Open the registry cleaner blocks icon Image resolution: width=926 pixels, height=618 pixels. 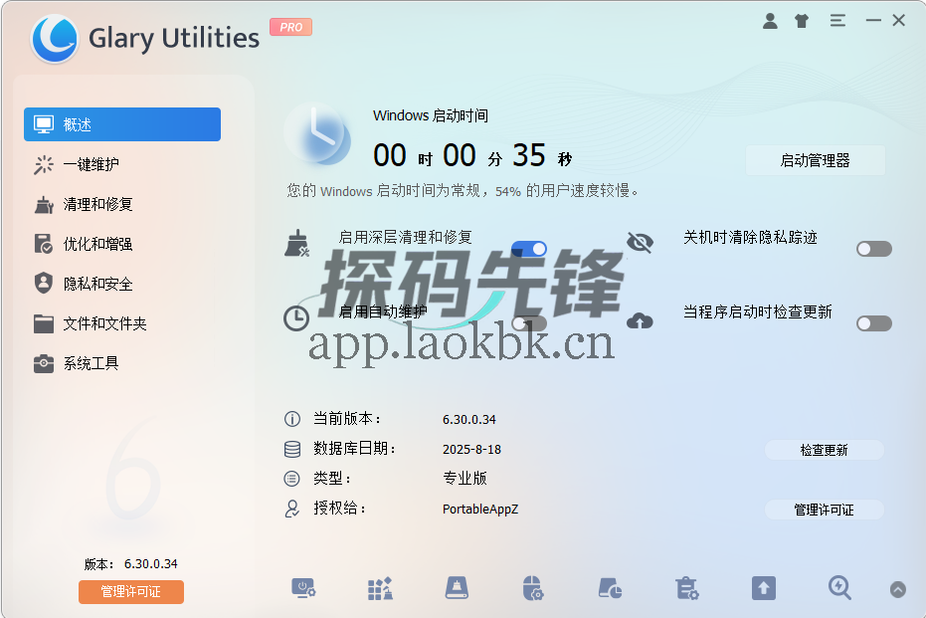380,588
